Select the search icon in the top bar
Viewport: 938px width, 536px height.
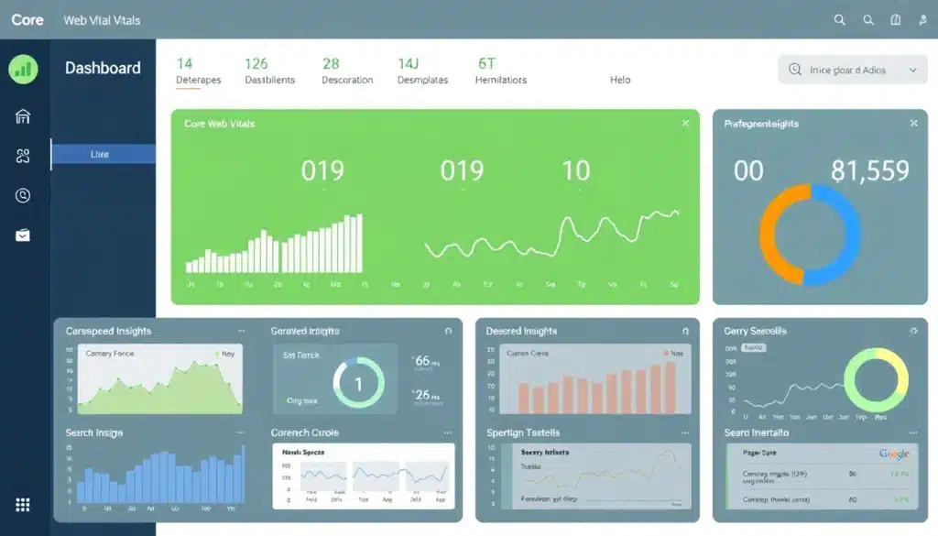(x=839, y=19)
